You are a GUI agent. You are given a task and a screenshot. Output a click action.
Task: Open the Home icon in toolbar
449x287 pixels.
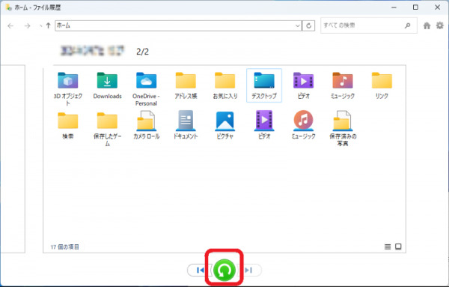[x=427, y=25]
